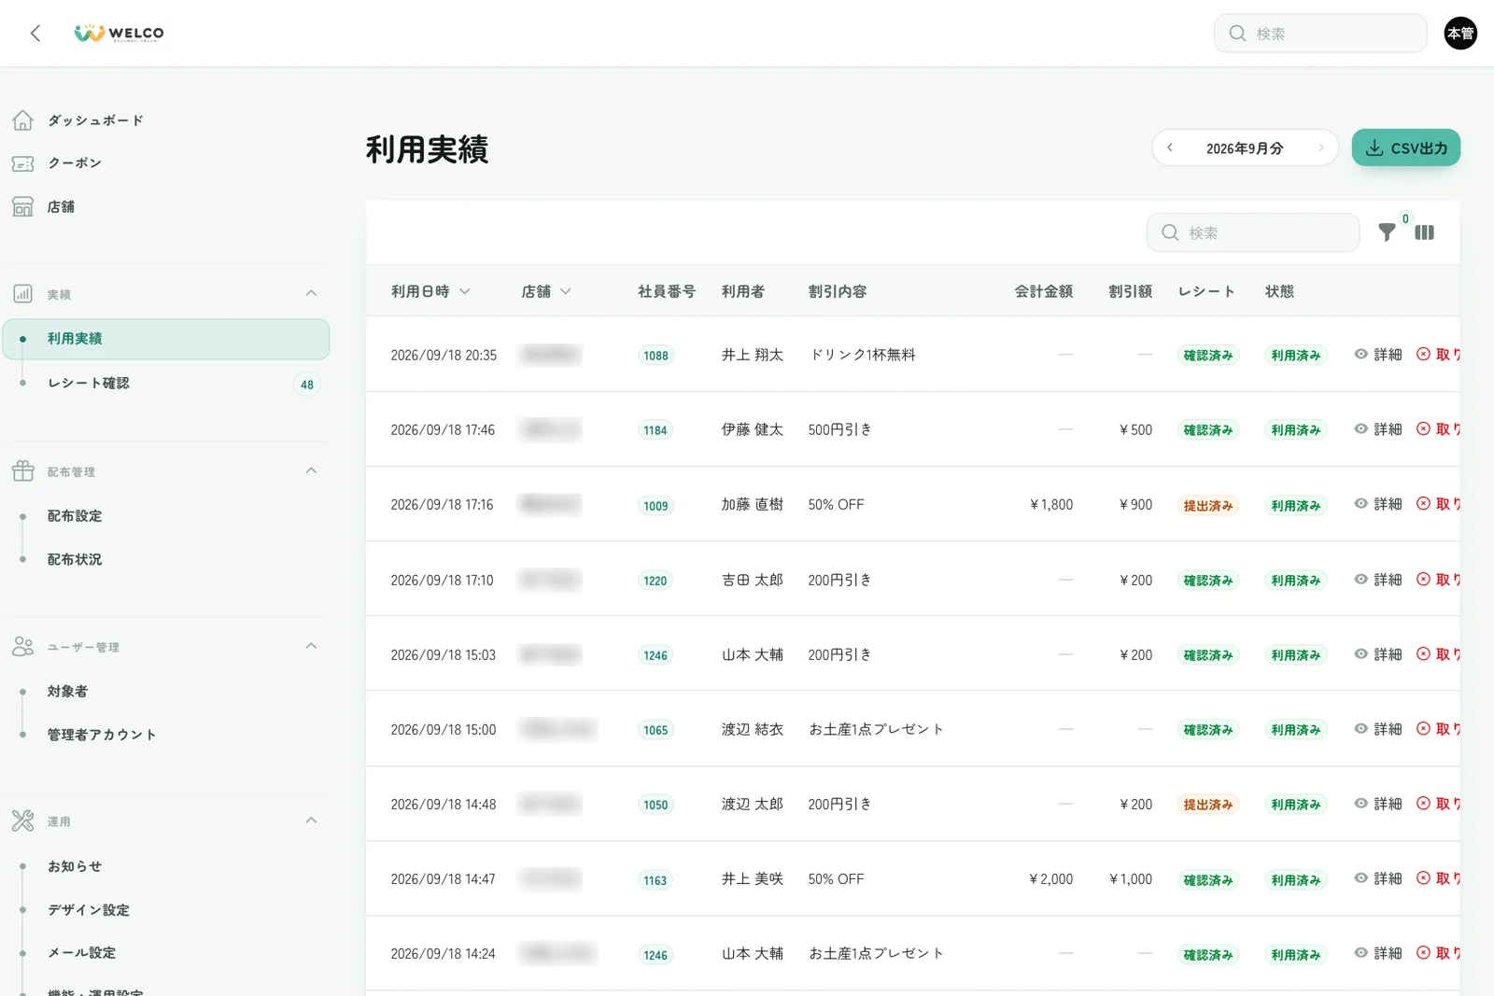Click the 48 badge on レシート確認
This screenshot has height=996, width=1494.
(x=307, y=385)
